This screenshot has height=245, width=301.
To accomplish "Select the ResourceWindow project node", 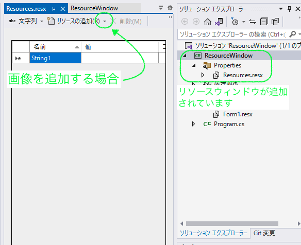I will tap(228, 56).
